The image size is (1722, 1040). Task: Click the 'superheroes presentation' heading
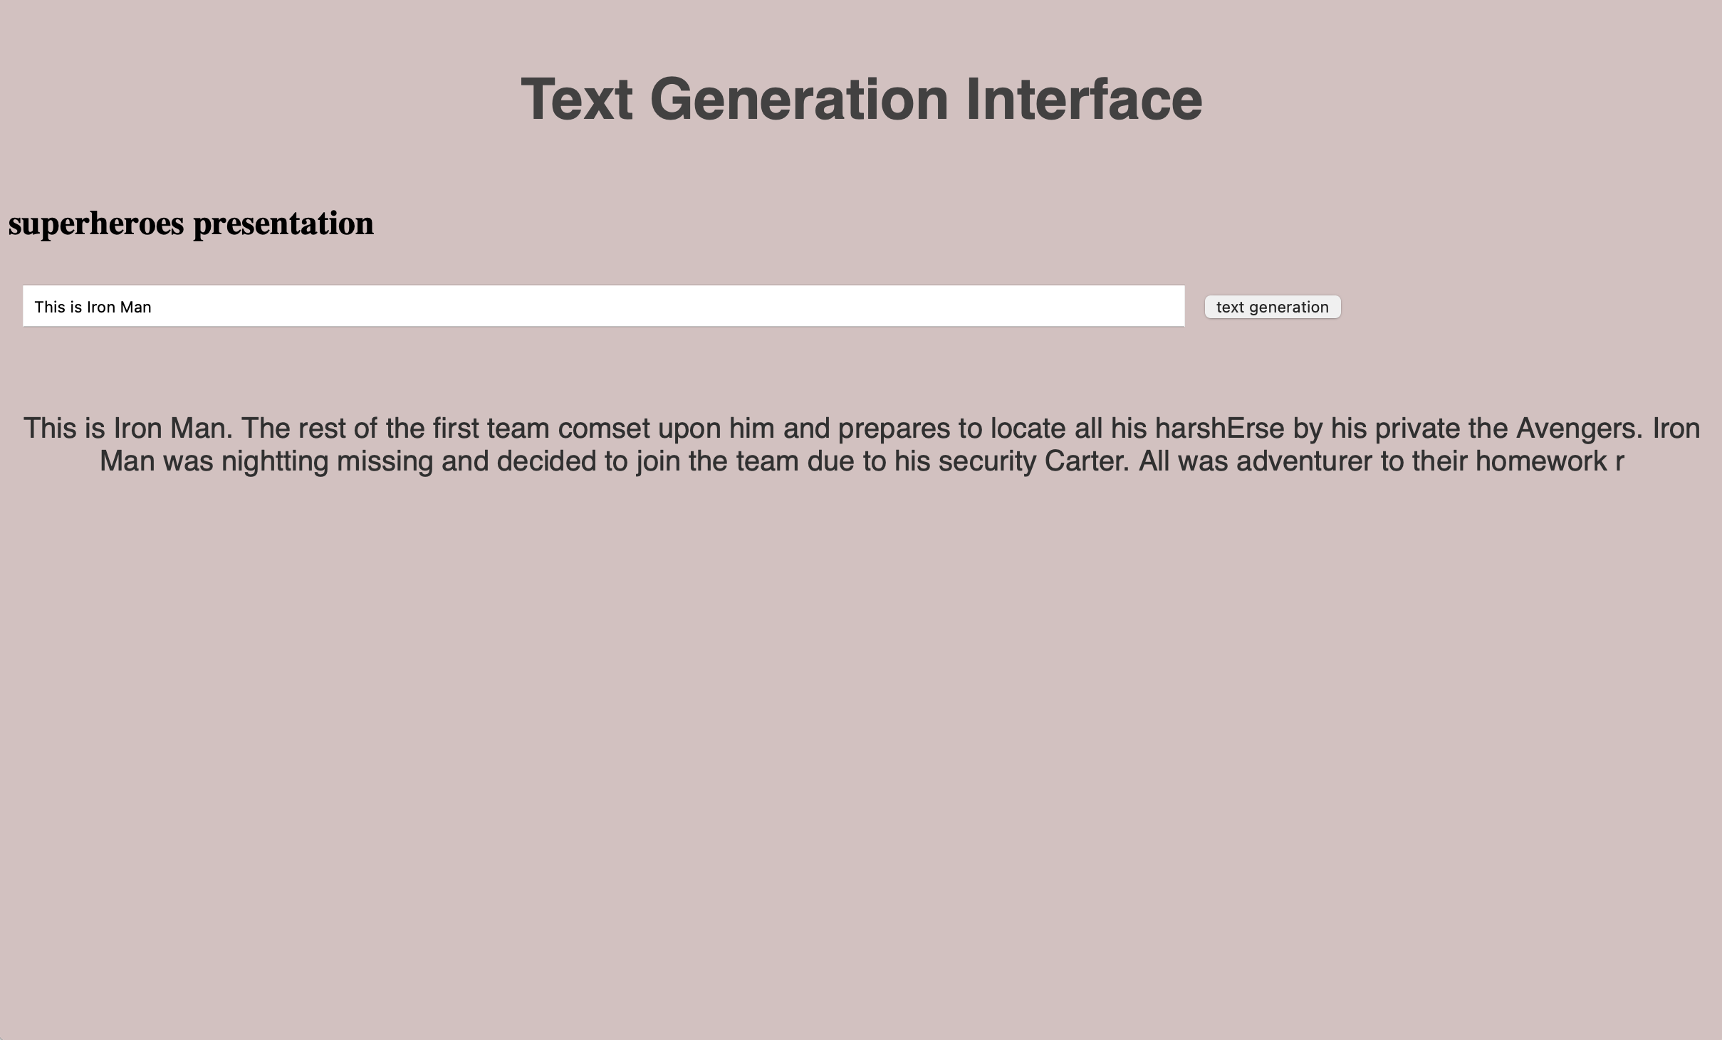click(191, 224)
